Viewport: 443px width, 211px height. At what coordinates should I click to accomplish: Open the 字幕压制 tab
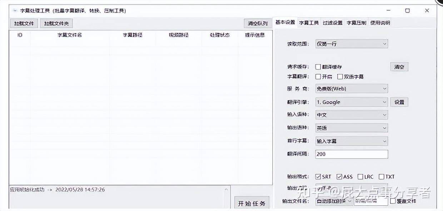click(x=356, y=23)
